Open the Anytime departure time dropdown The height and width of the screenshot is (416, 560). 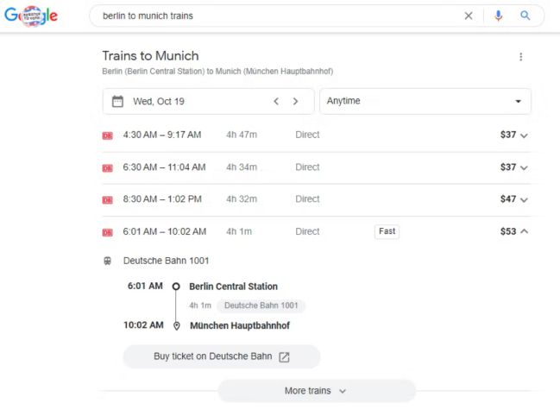pos(425,102)
